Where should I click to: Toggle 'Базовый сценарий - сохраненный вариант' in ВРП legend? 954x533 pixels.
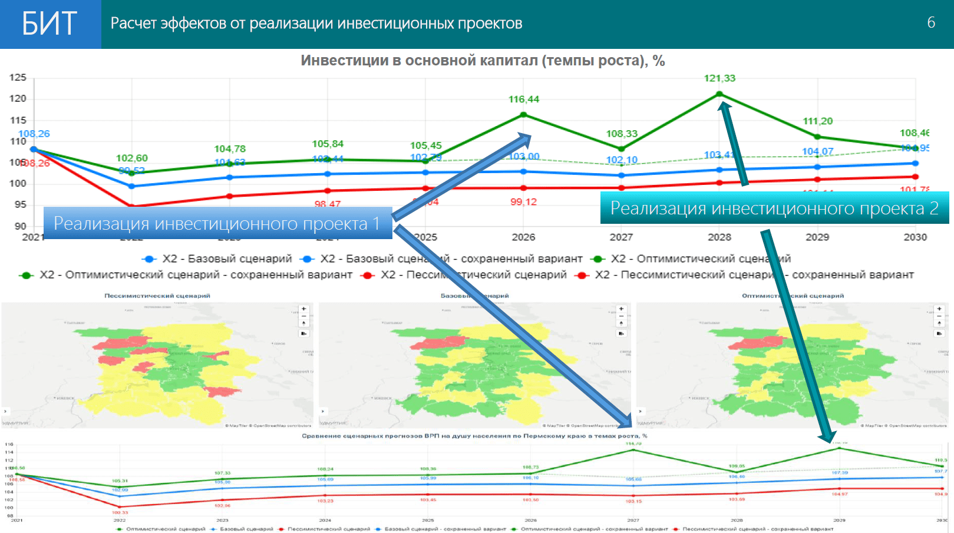440,529
